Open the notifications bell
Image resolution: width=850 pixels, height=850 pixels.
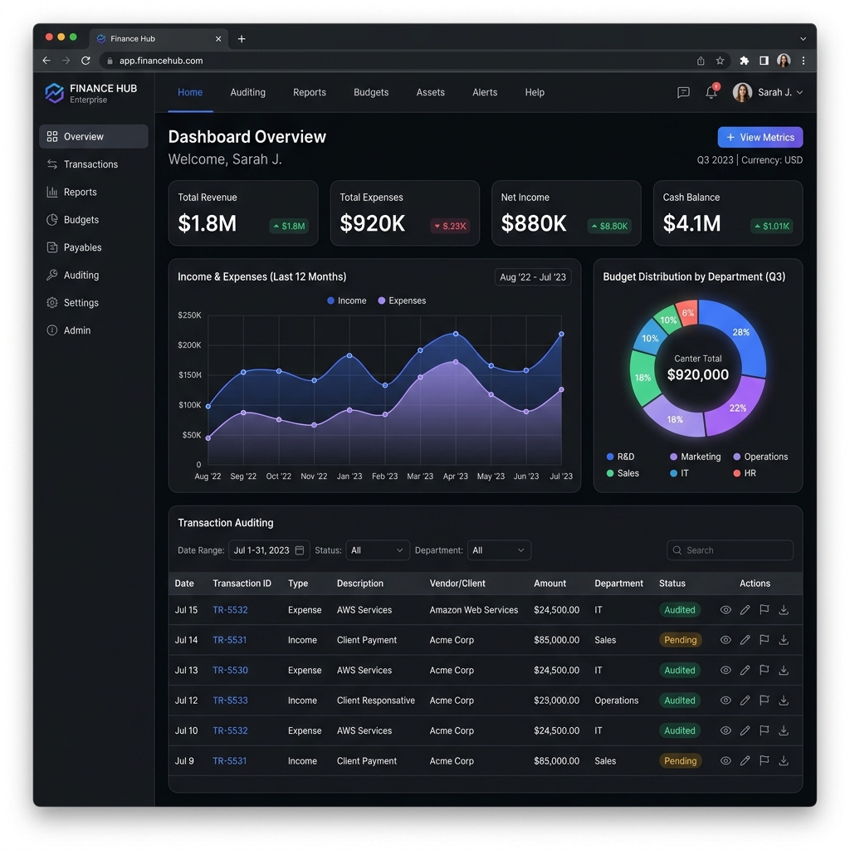(x=711, y=91)
